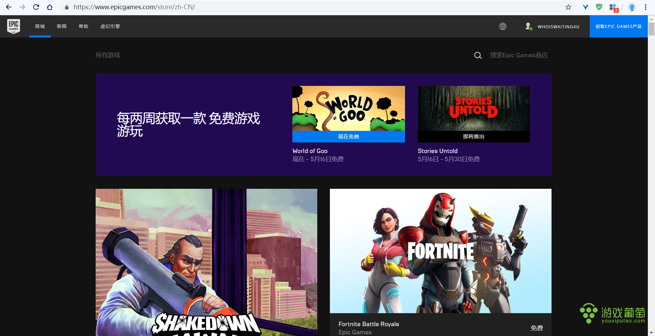Open the browser home page icon

click(50, 7)
